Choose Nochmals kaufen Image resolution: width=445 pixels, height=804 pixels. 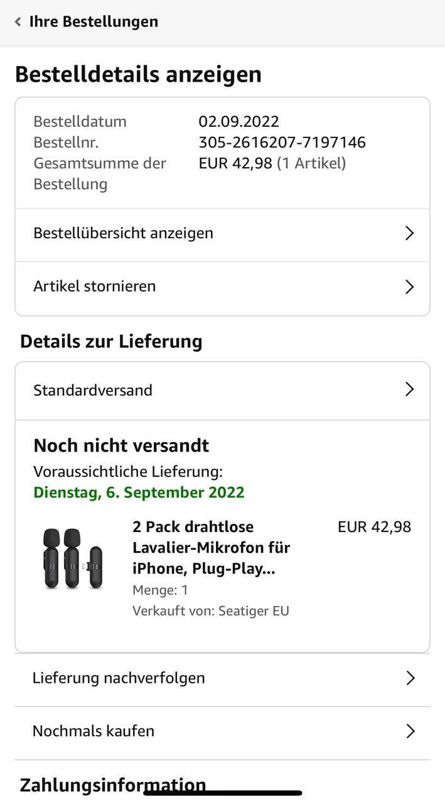tap(94, 731)
